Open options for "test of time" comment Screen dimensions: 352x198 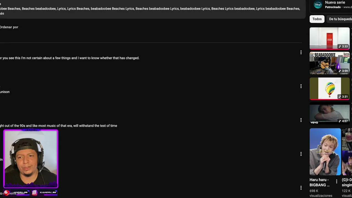point(301,120)
